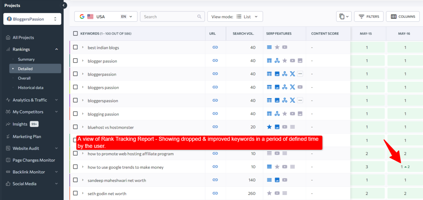423x200 pixels.
Task: Click the blue star icon for bluehost vs hostmonster
Action: 269,127
